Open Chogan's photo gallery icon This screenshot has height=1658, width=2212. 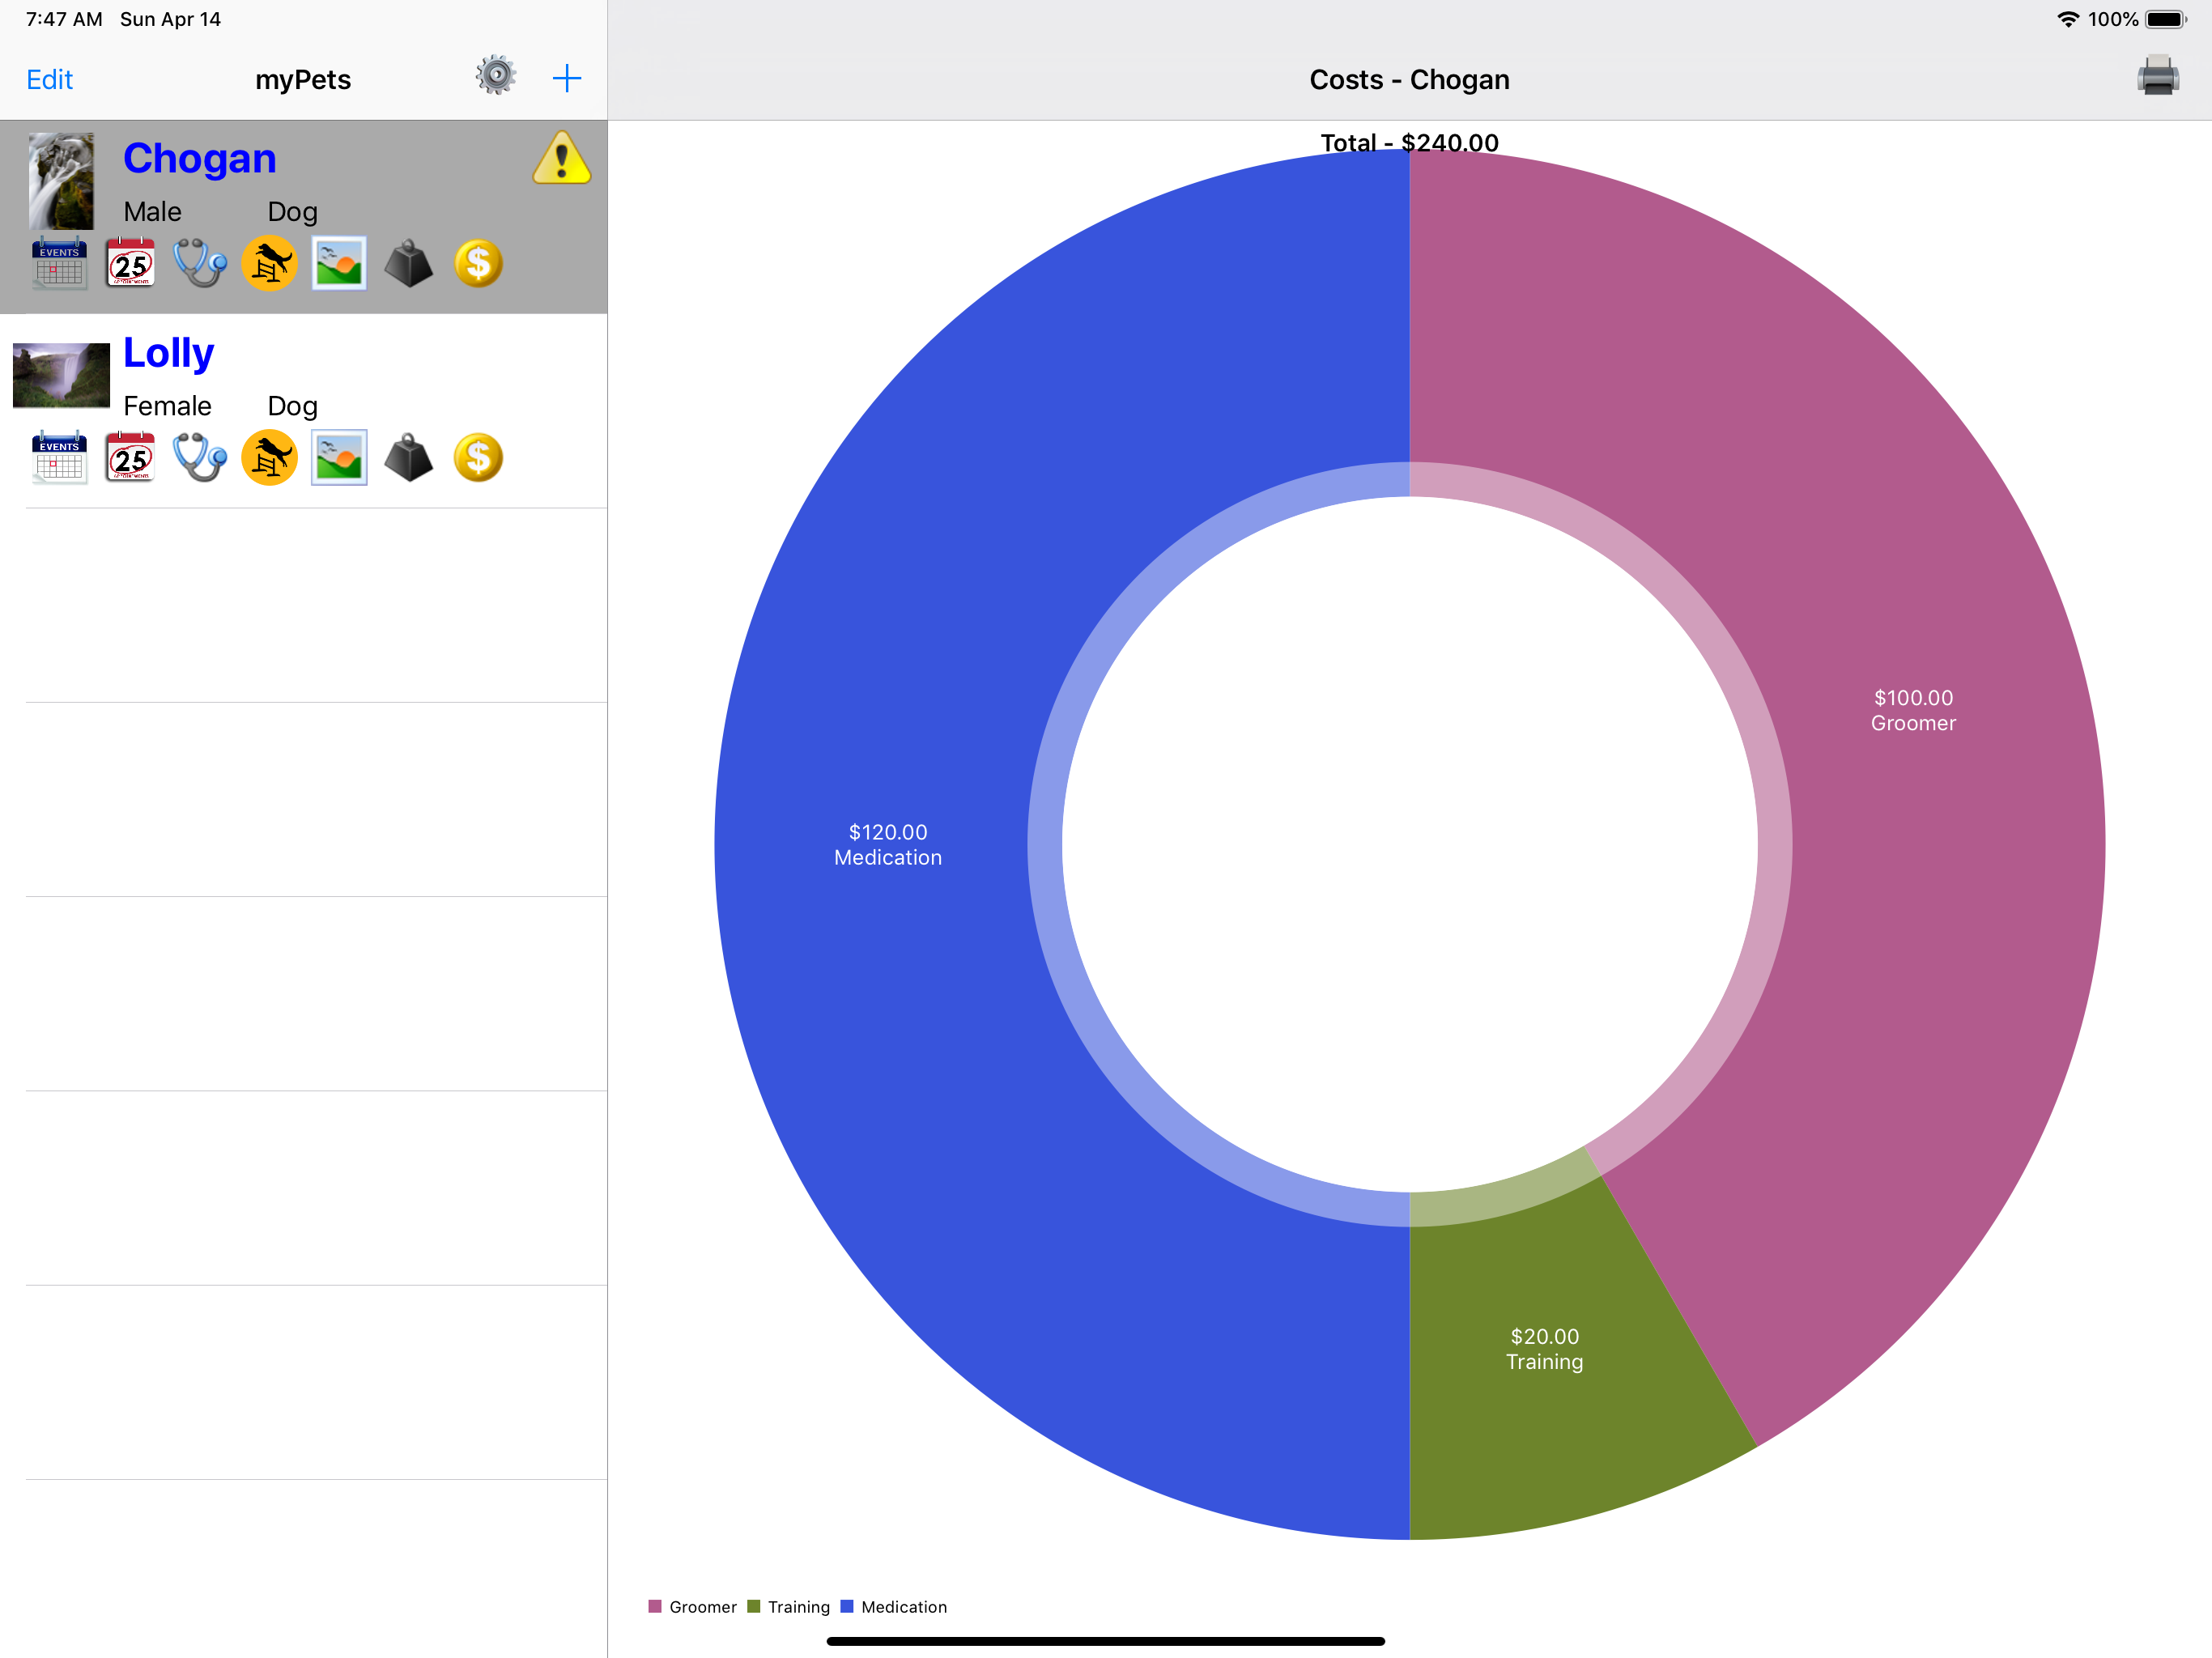[x=339, y=264]
